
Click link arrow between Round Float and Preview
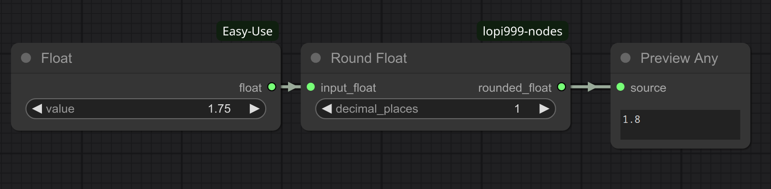(592, 87)
